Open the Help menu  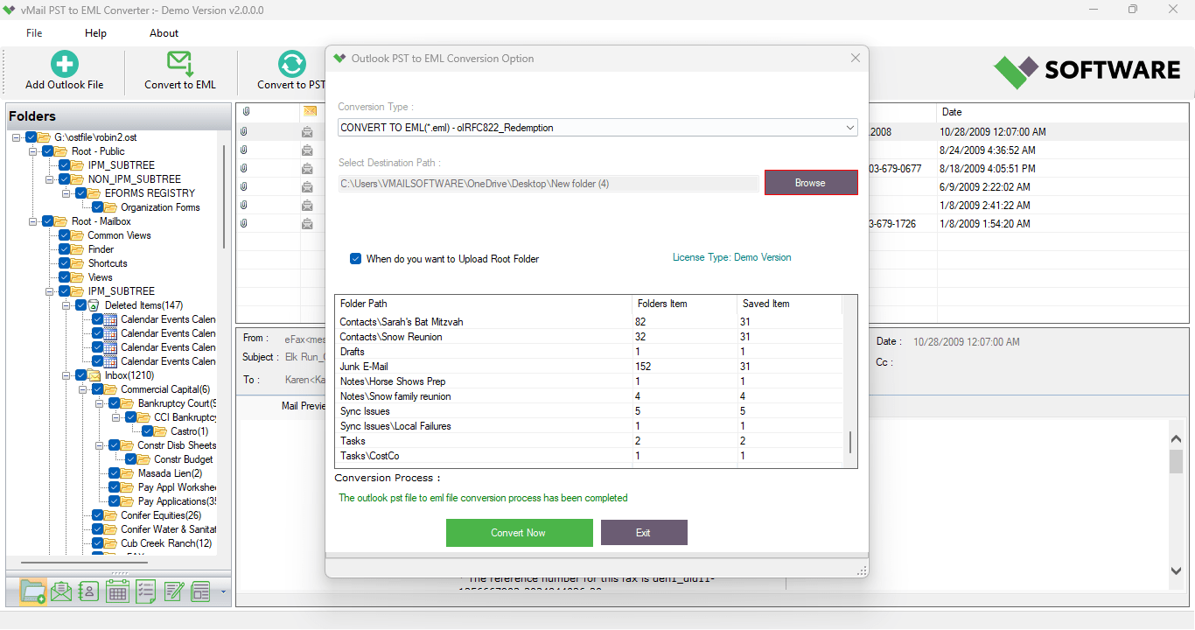[x=95, y=33]
